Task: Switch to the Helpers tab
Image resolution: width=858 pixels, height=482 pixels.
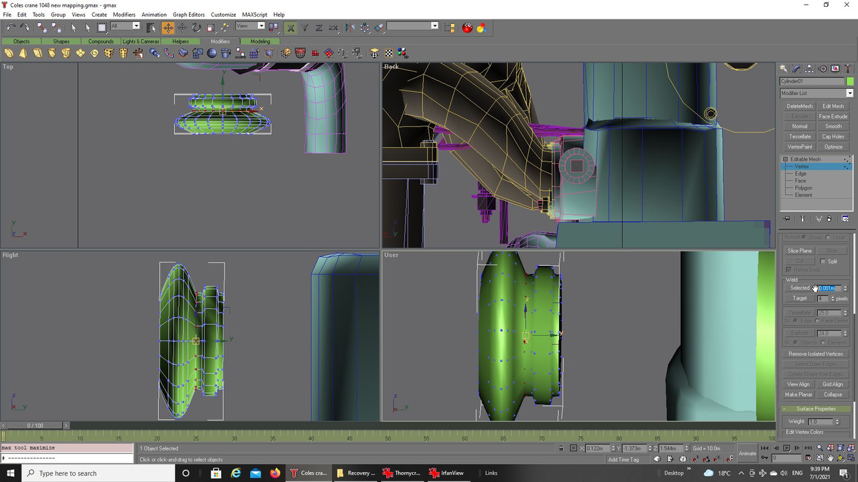Action: 180,42
